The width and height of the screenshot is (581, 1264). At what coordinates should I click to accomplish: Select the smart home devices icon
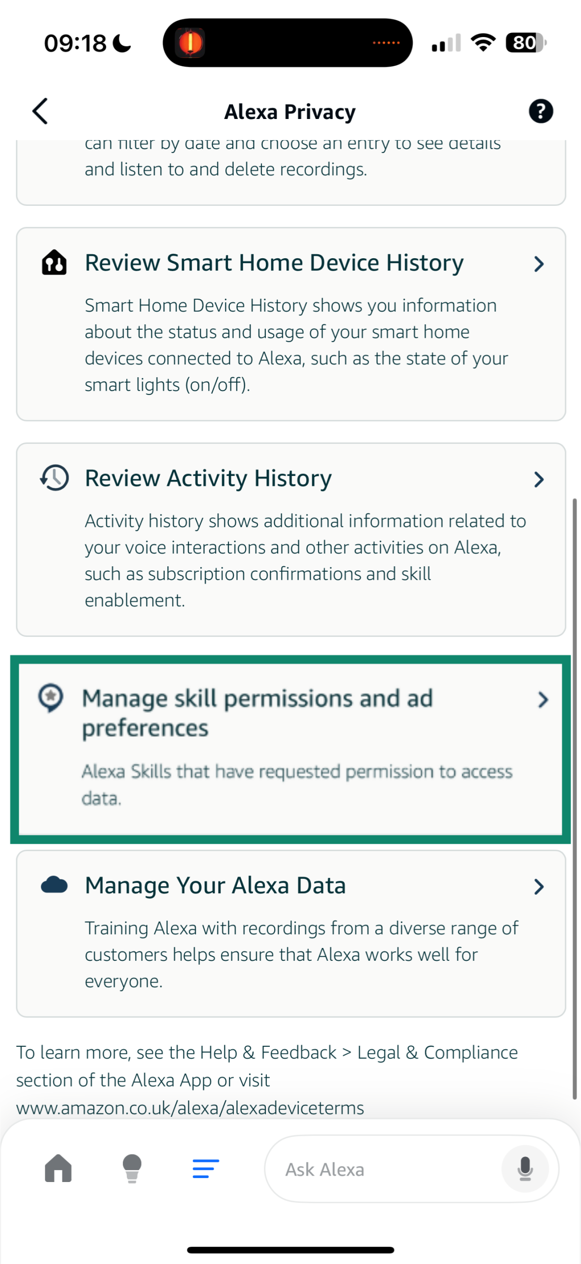(54, 262)
